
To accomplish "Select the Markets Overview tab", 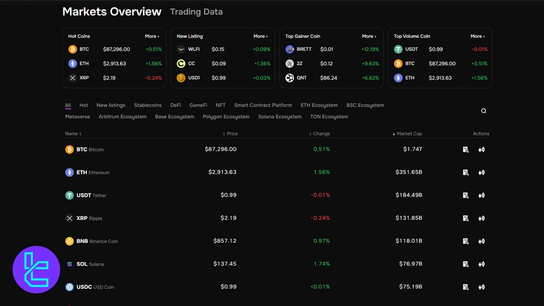I will tap(112, 11).
